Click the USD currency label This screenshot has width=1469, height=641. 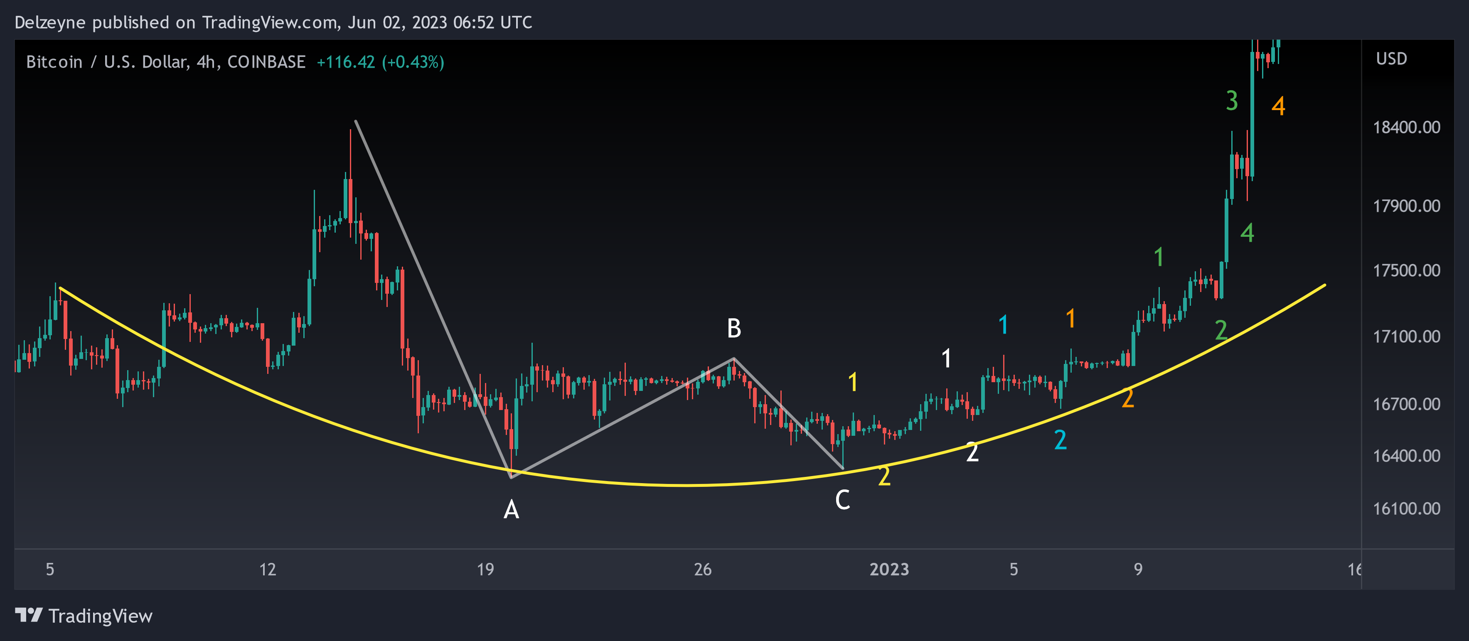click(x=1391, y=59)
